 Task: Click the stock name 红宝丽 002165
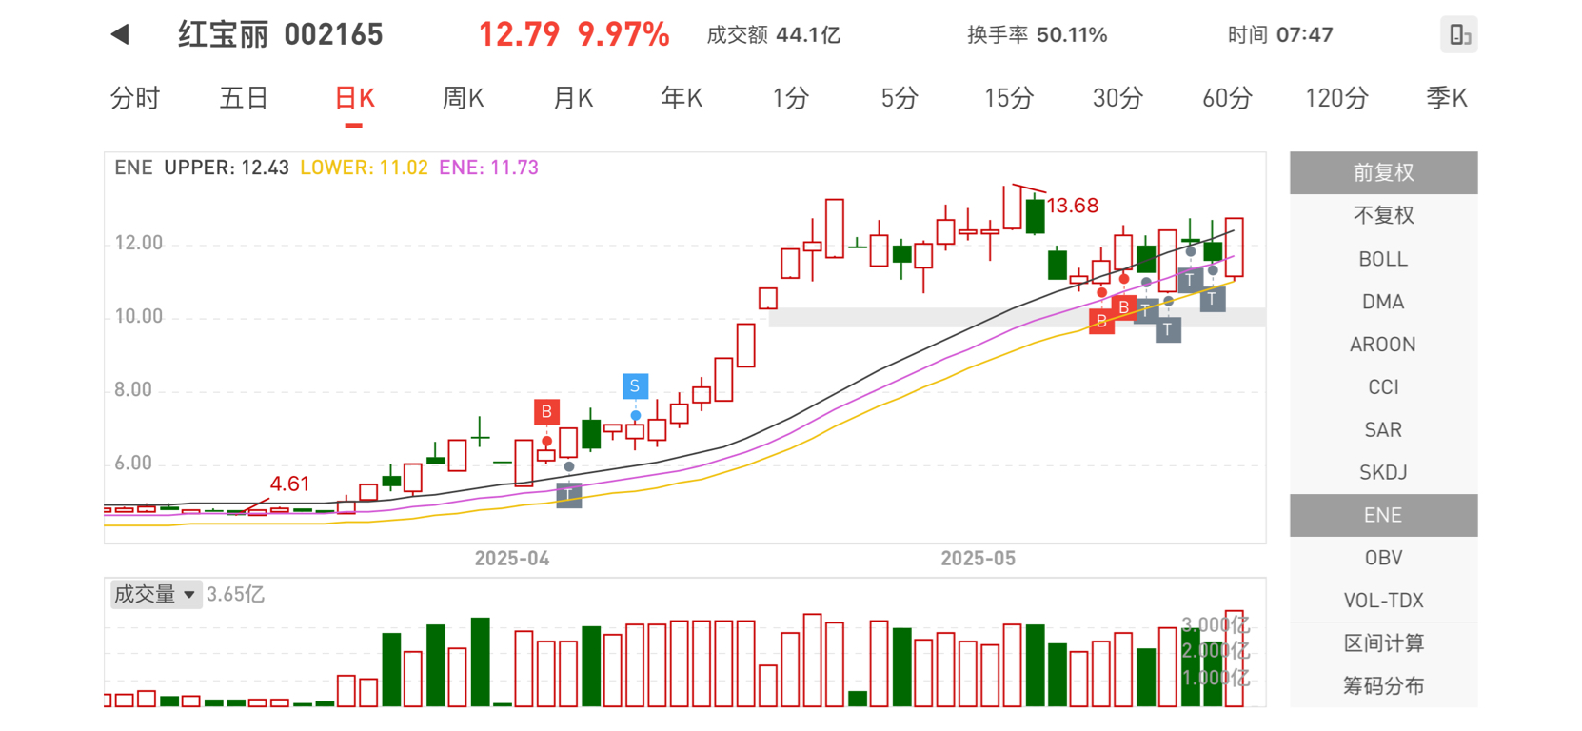[280, 35]
